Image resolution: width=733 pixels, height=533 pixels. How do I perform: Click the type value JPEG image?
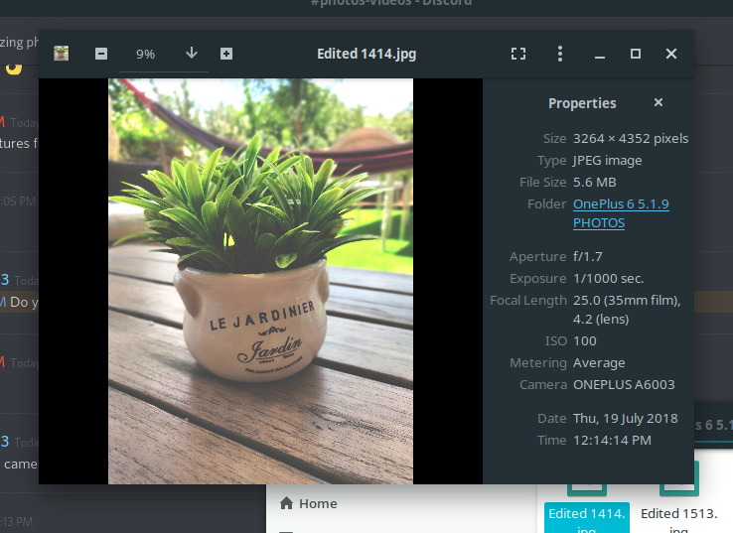[x=607, y=161]
